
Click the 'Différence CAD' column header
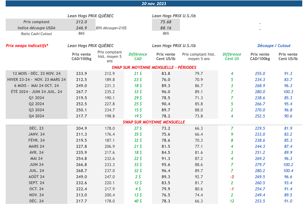pyautogui.click(x=138, y=56)
